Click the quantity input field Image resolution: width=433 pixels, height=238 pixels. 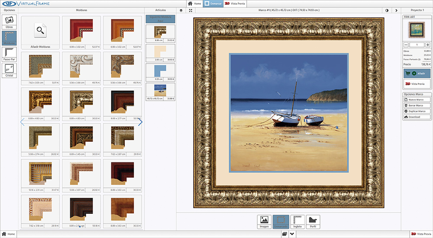click(417, 44)
